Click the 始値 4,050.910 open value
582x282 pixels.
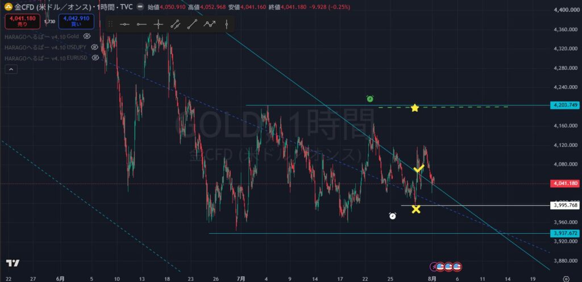(167, 7)
